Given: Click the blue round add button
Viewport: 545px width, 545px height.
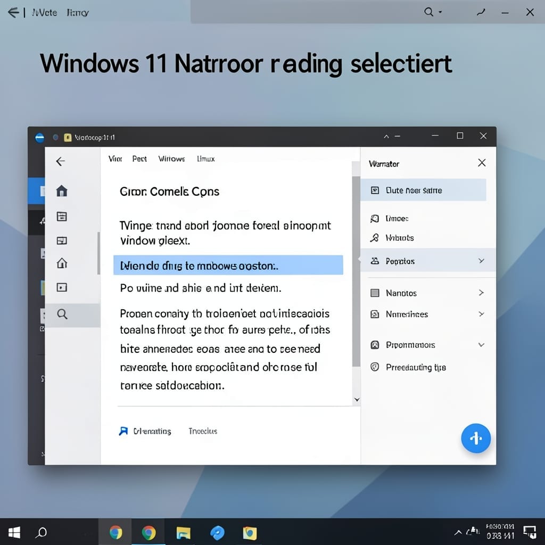Looking at the screenshot, I should 476,439.
